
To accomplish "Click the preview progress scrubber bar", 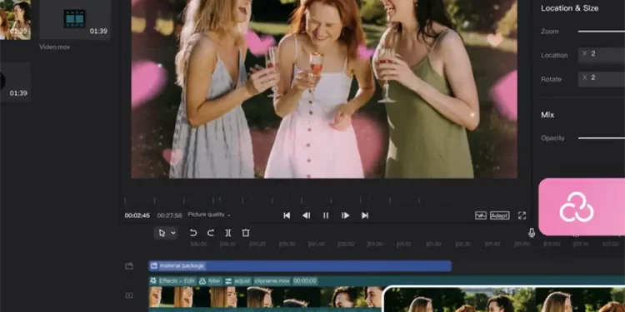I will (x=272, y=200).
